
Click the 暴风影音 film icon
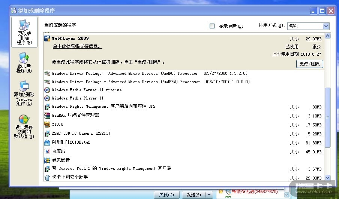[x=47, y=160]
